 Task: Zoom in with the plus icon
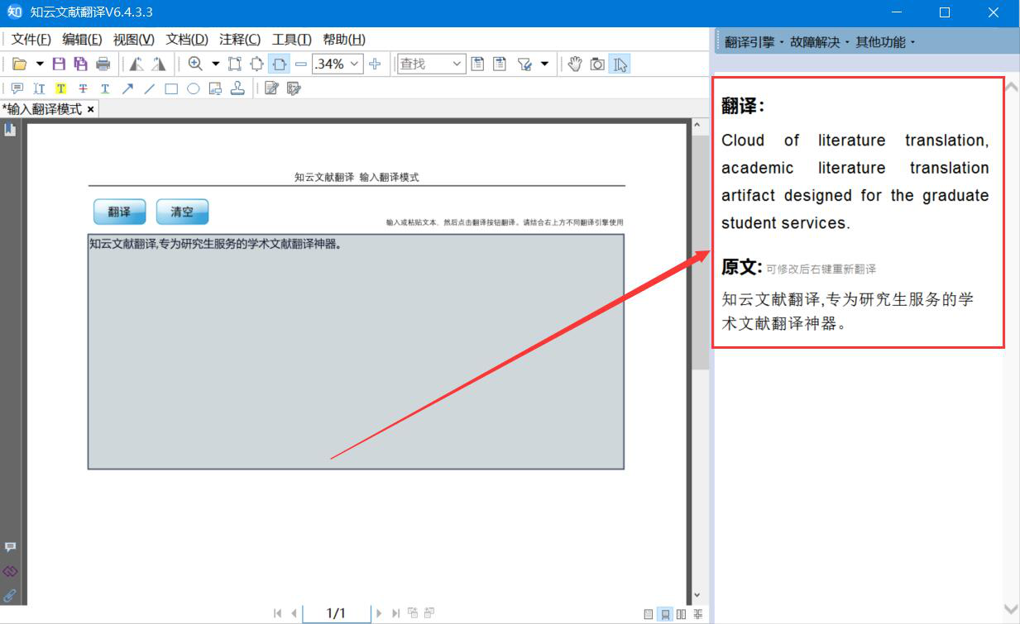click(x=375, y=64)
